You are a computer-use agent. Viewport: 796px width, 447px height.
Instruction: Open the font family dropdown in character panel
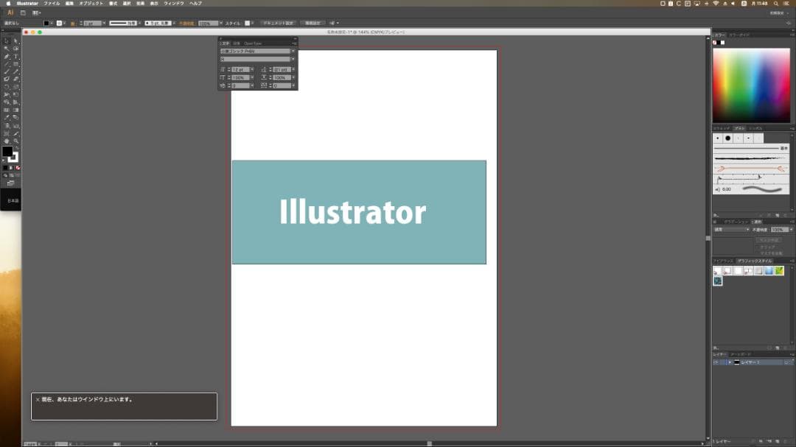[293, 52]
